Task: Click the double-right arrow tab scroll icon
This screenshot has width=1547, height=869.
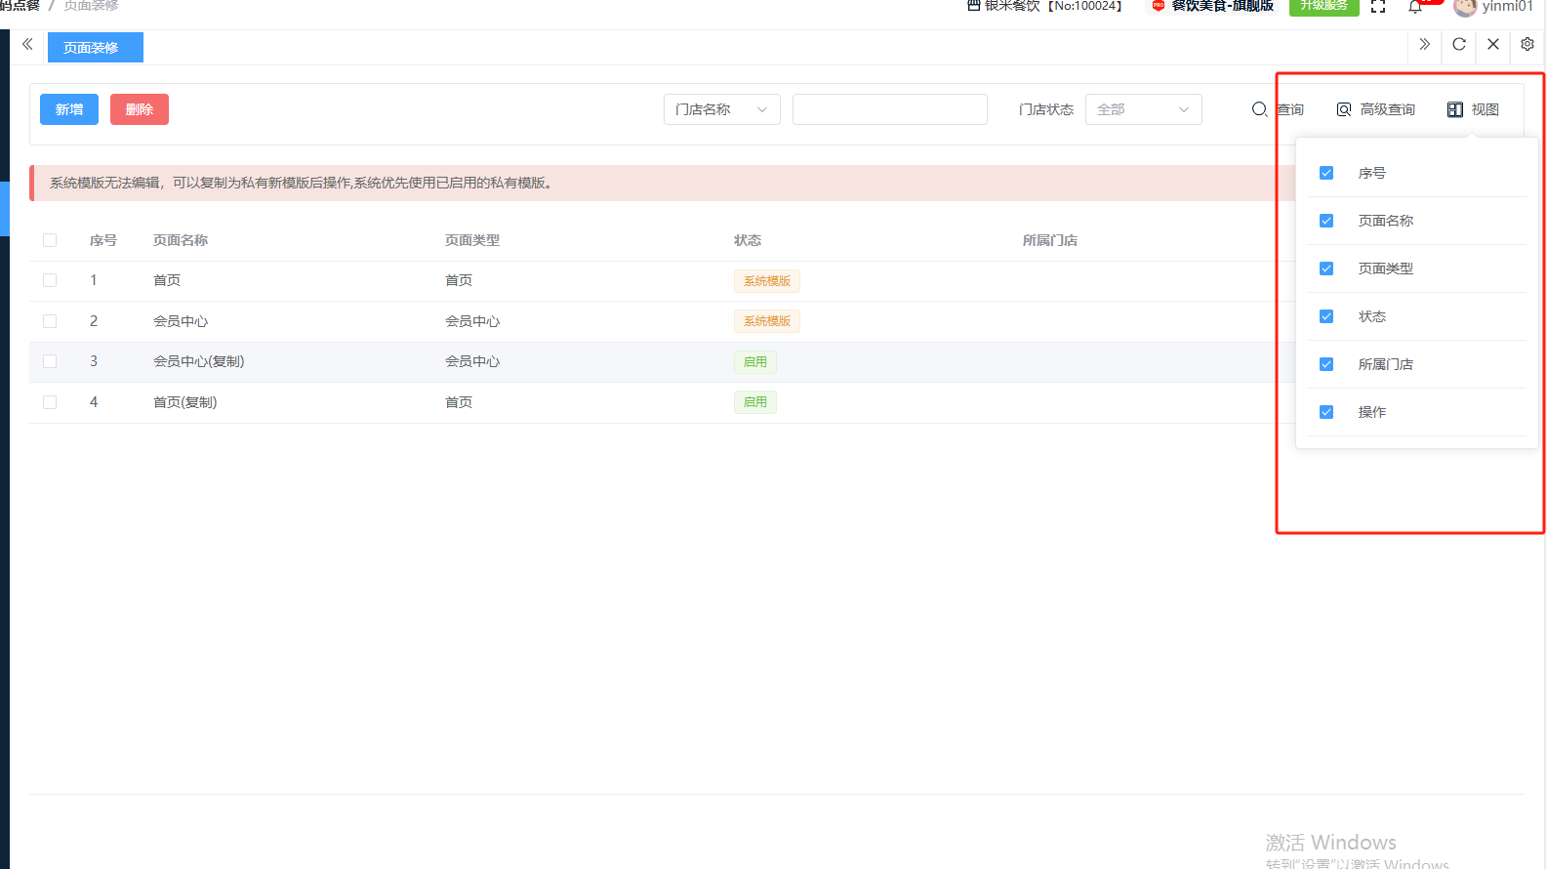Action: coord(1424,44)
